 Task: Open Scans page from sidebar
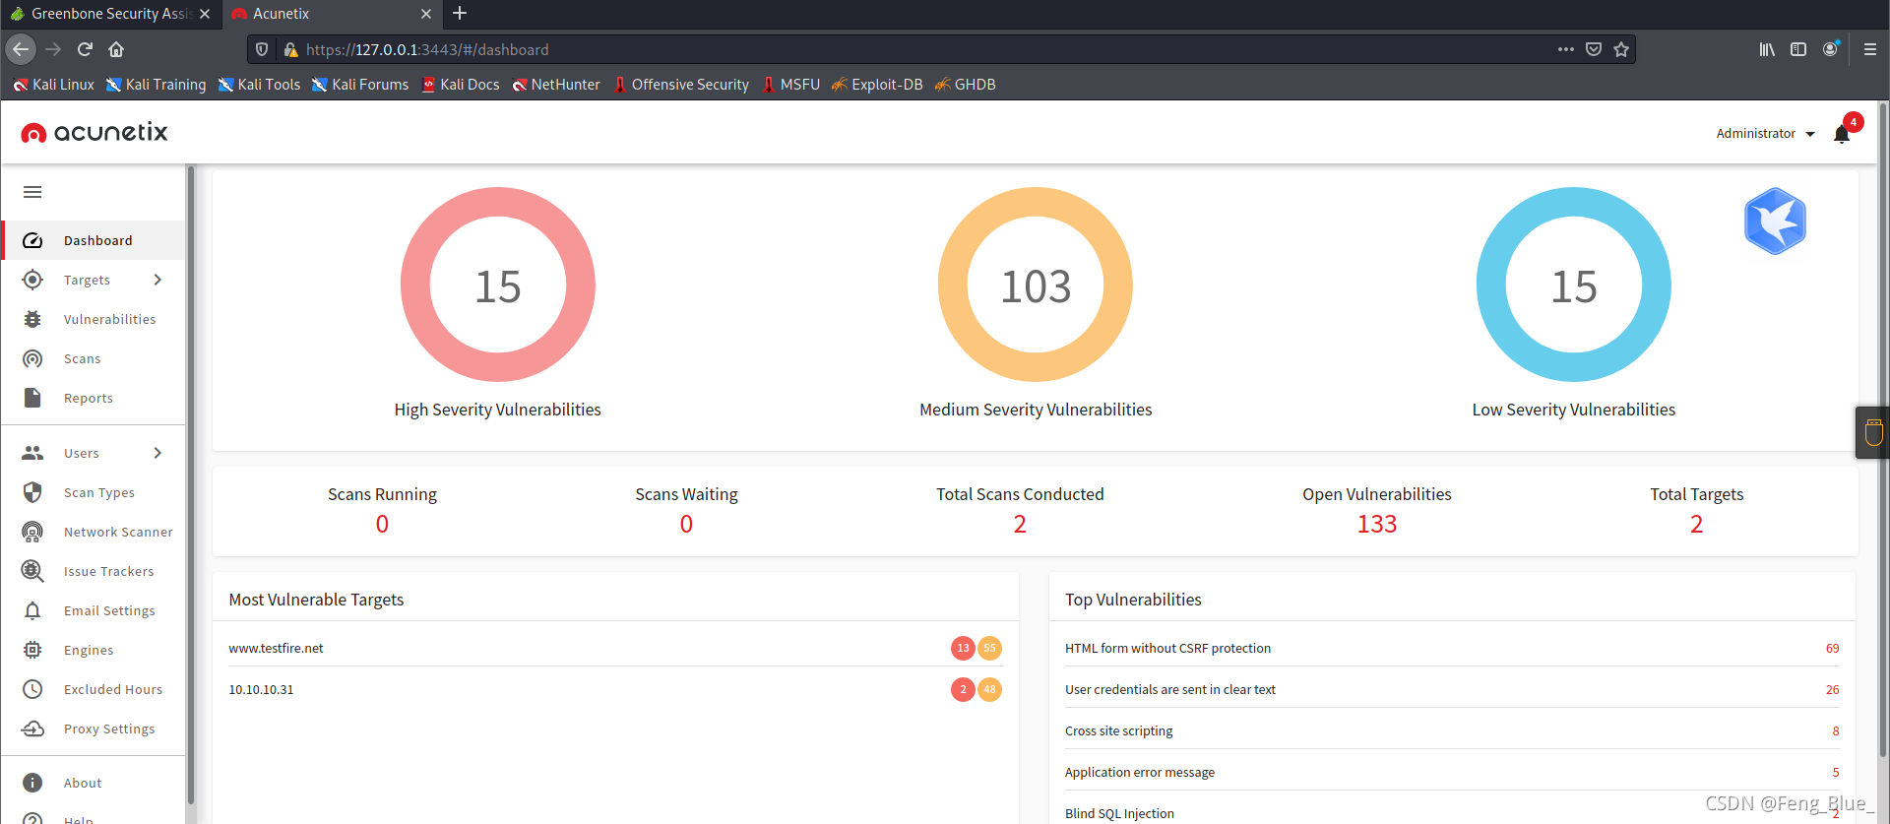(94, 358)
